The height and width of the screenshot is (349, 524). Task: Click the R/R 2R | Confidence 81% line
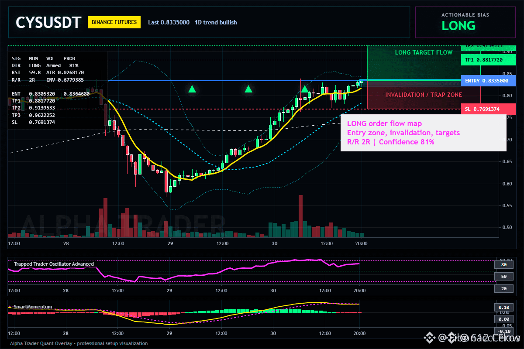(x=391, y=142)
